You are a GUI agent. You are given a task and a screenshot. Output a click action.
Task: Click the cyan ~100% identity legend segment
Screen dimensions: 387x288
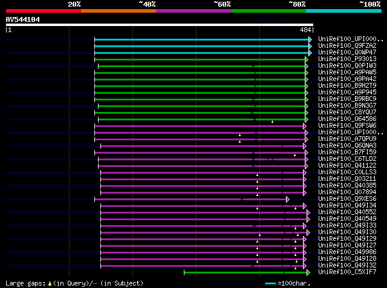[343, 11]
